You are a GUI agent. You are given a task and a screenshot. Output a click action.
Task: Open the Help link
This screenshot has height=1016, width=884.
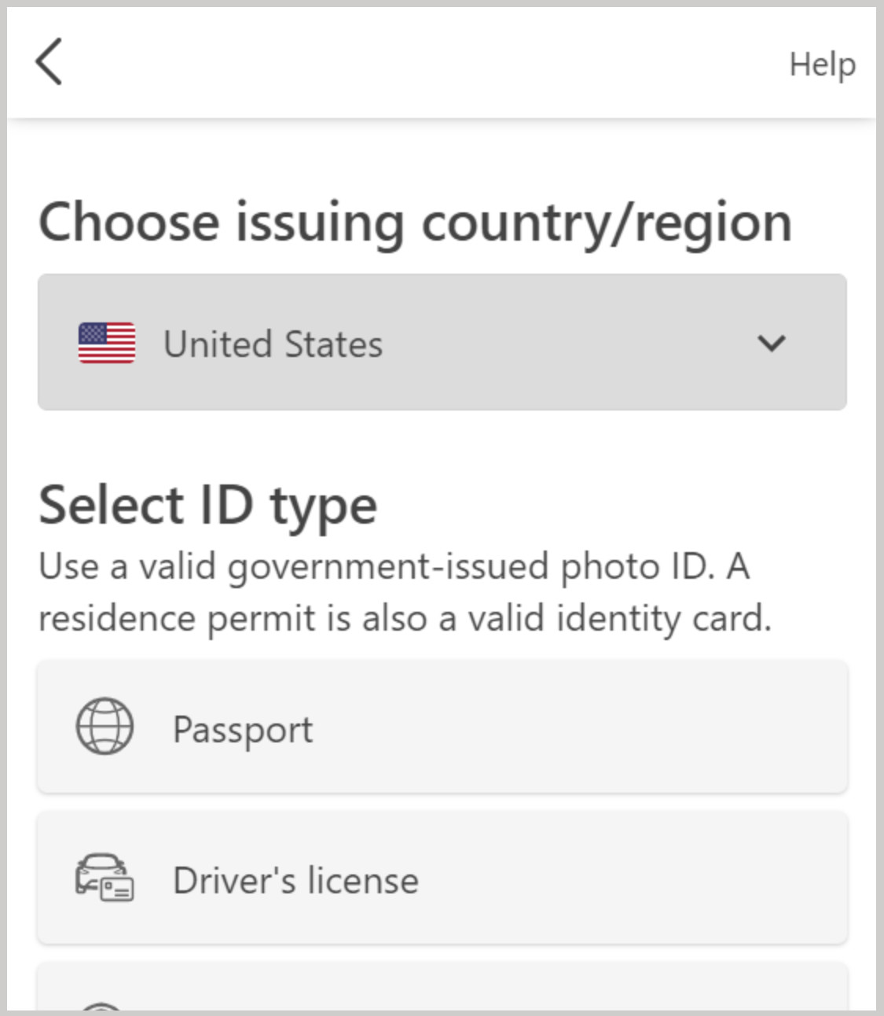pos(822,64)
